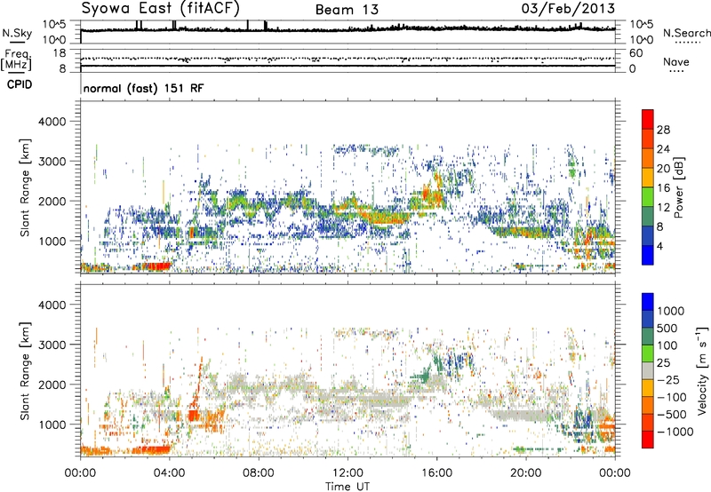Viewport: 711px width, 492px height.
Task: Click the "3000" range tick of the power panel
Action: 52,162
